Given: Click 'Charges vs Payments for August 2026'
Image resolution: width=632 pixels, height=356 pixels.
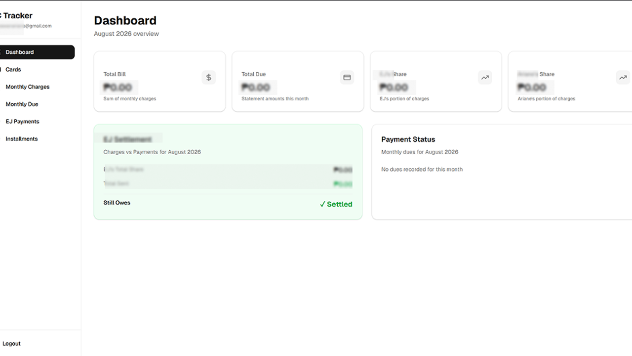Looking at the screenshot, I should pos(152,152).
